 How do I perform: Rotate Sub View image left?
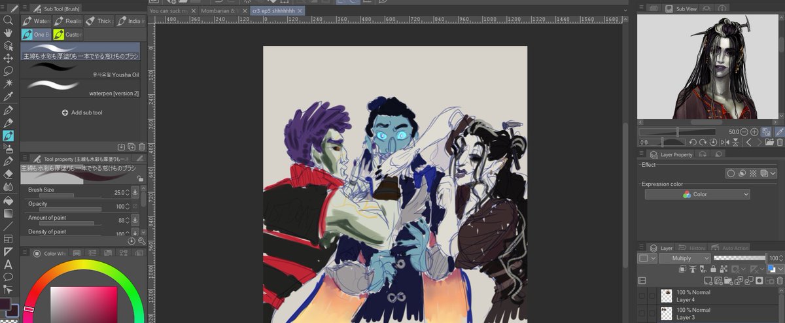[693, 142]
